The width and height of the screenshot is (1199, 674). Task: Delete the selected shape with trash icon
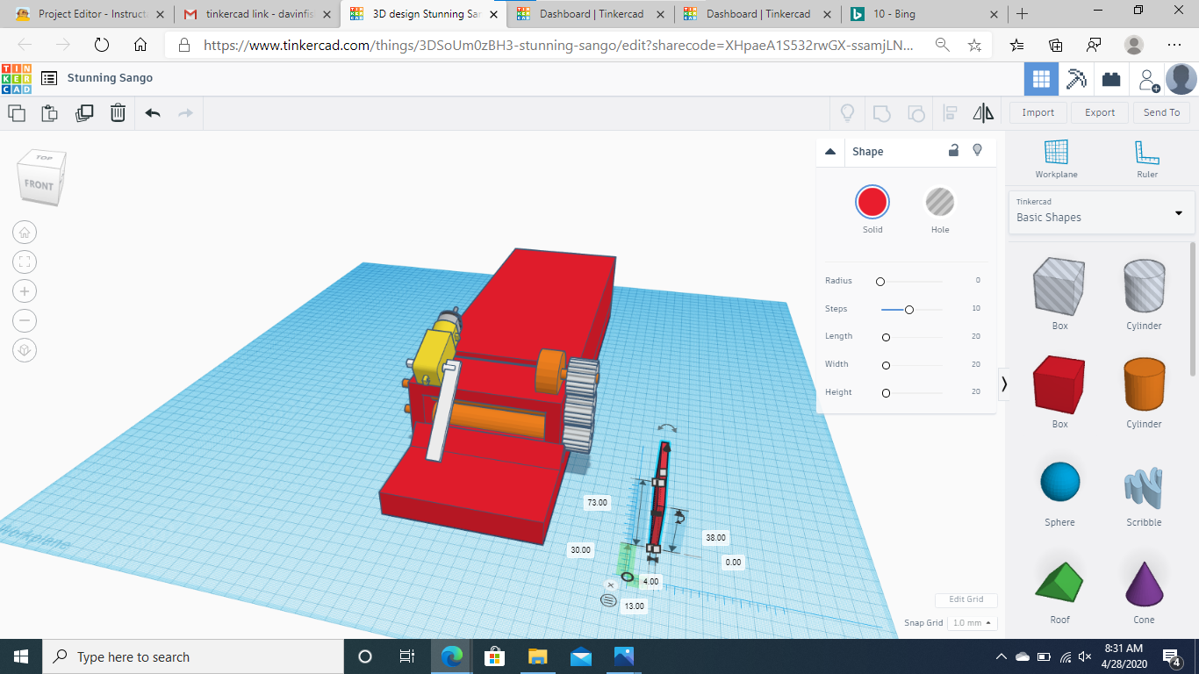(x=118, y=112)
